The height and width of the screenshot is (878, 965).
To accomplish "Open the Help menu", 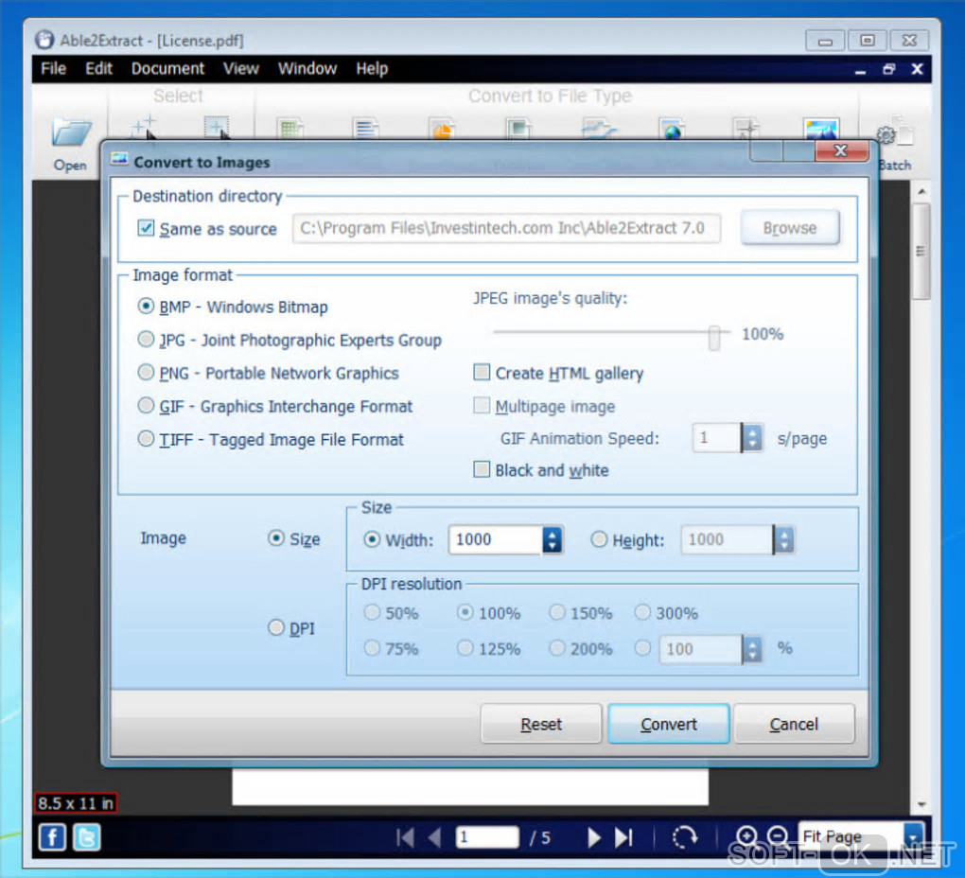I will point(372,68).
